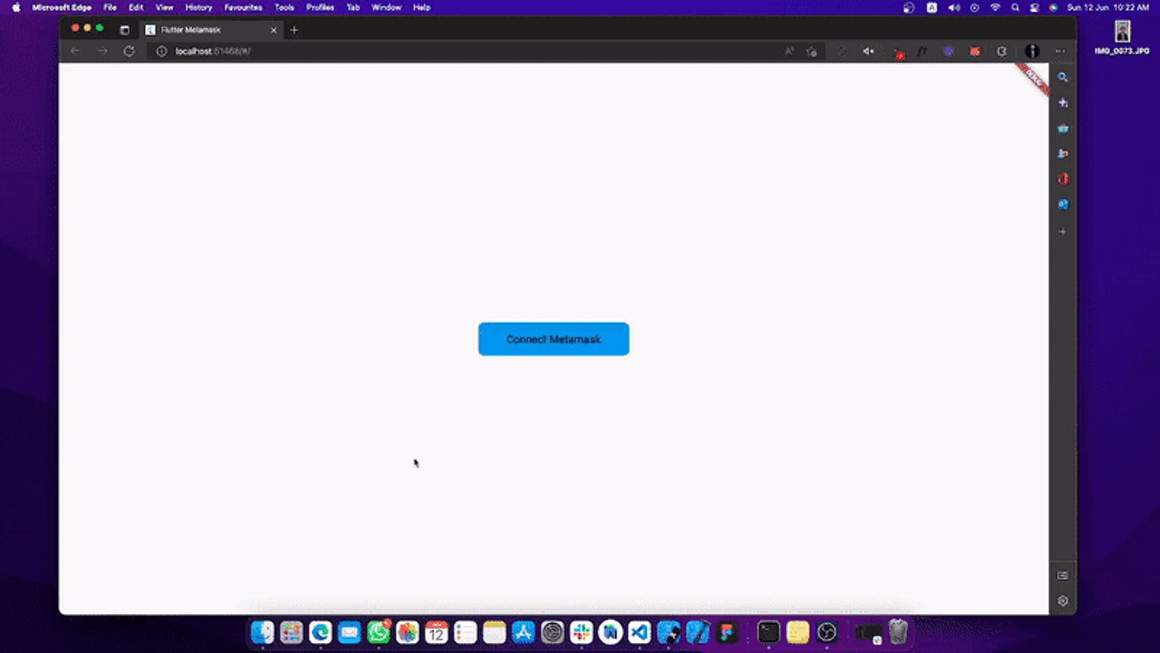Click the Connect Metamask button

coord(553,339)
